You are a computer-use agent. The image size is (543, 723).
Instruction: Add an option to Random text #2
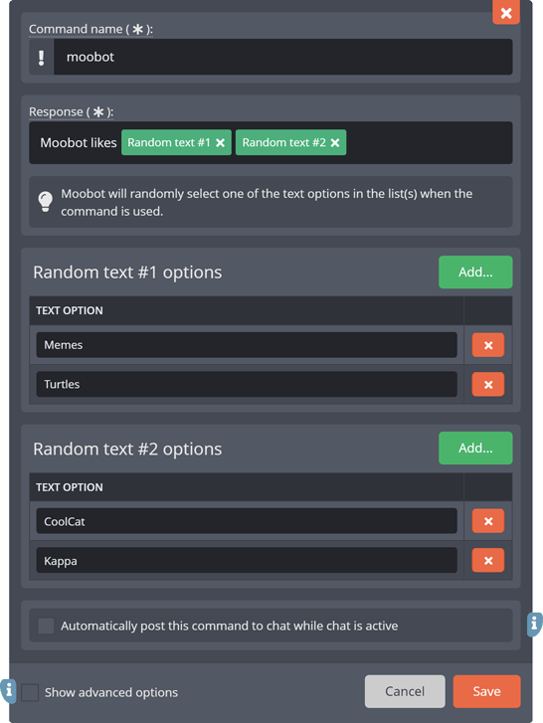coord(475,449)
